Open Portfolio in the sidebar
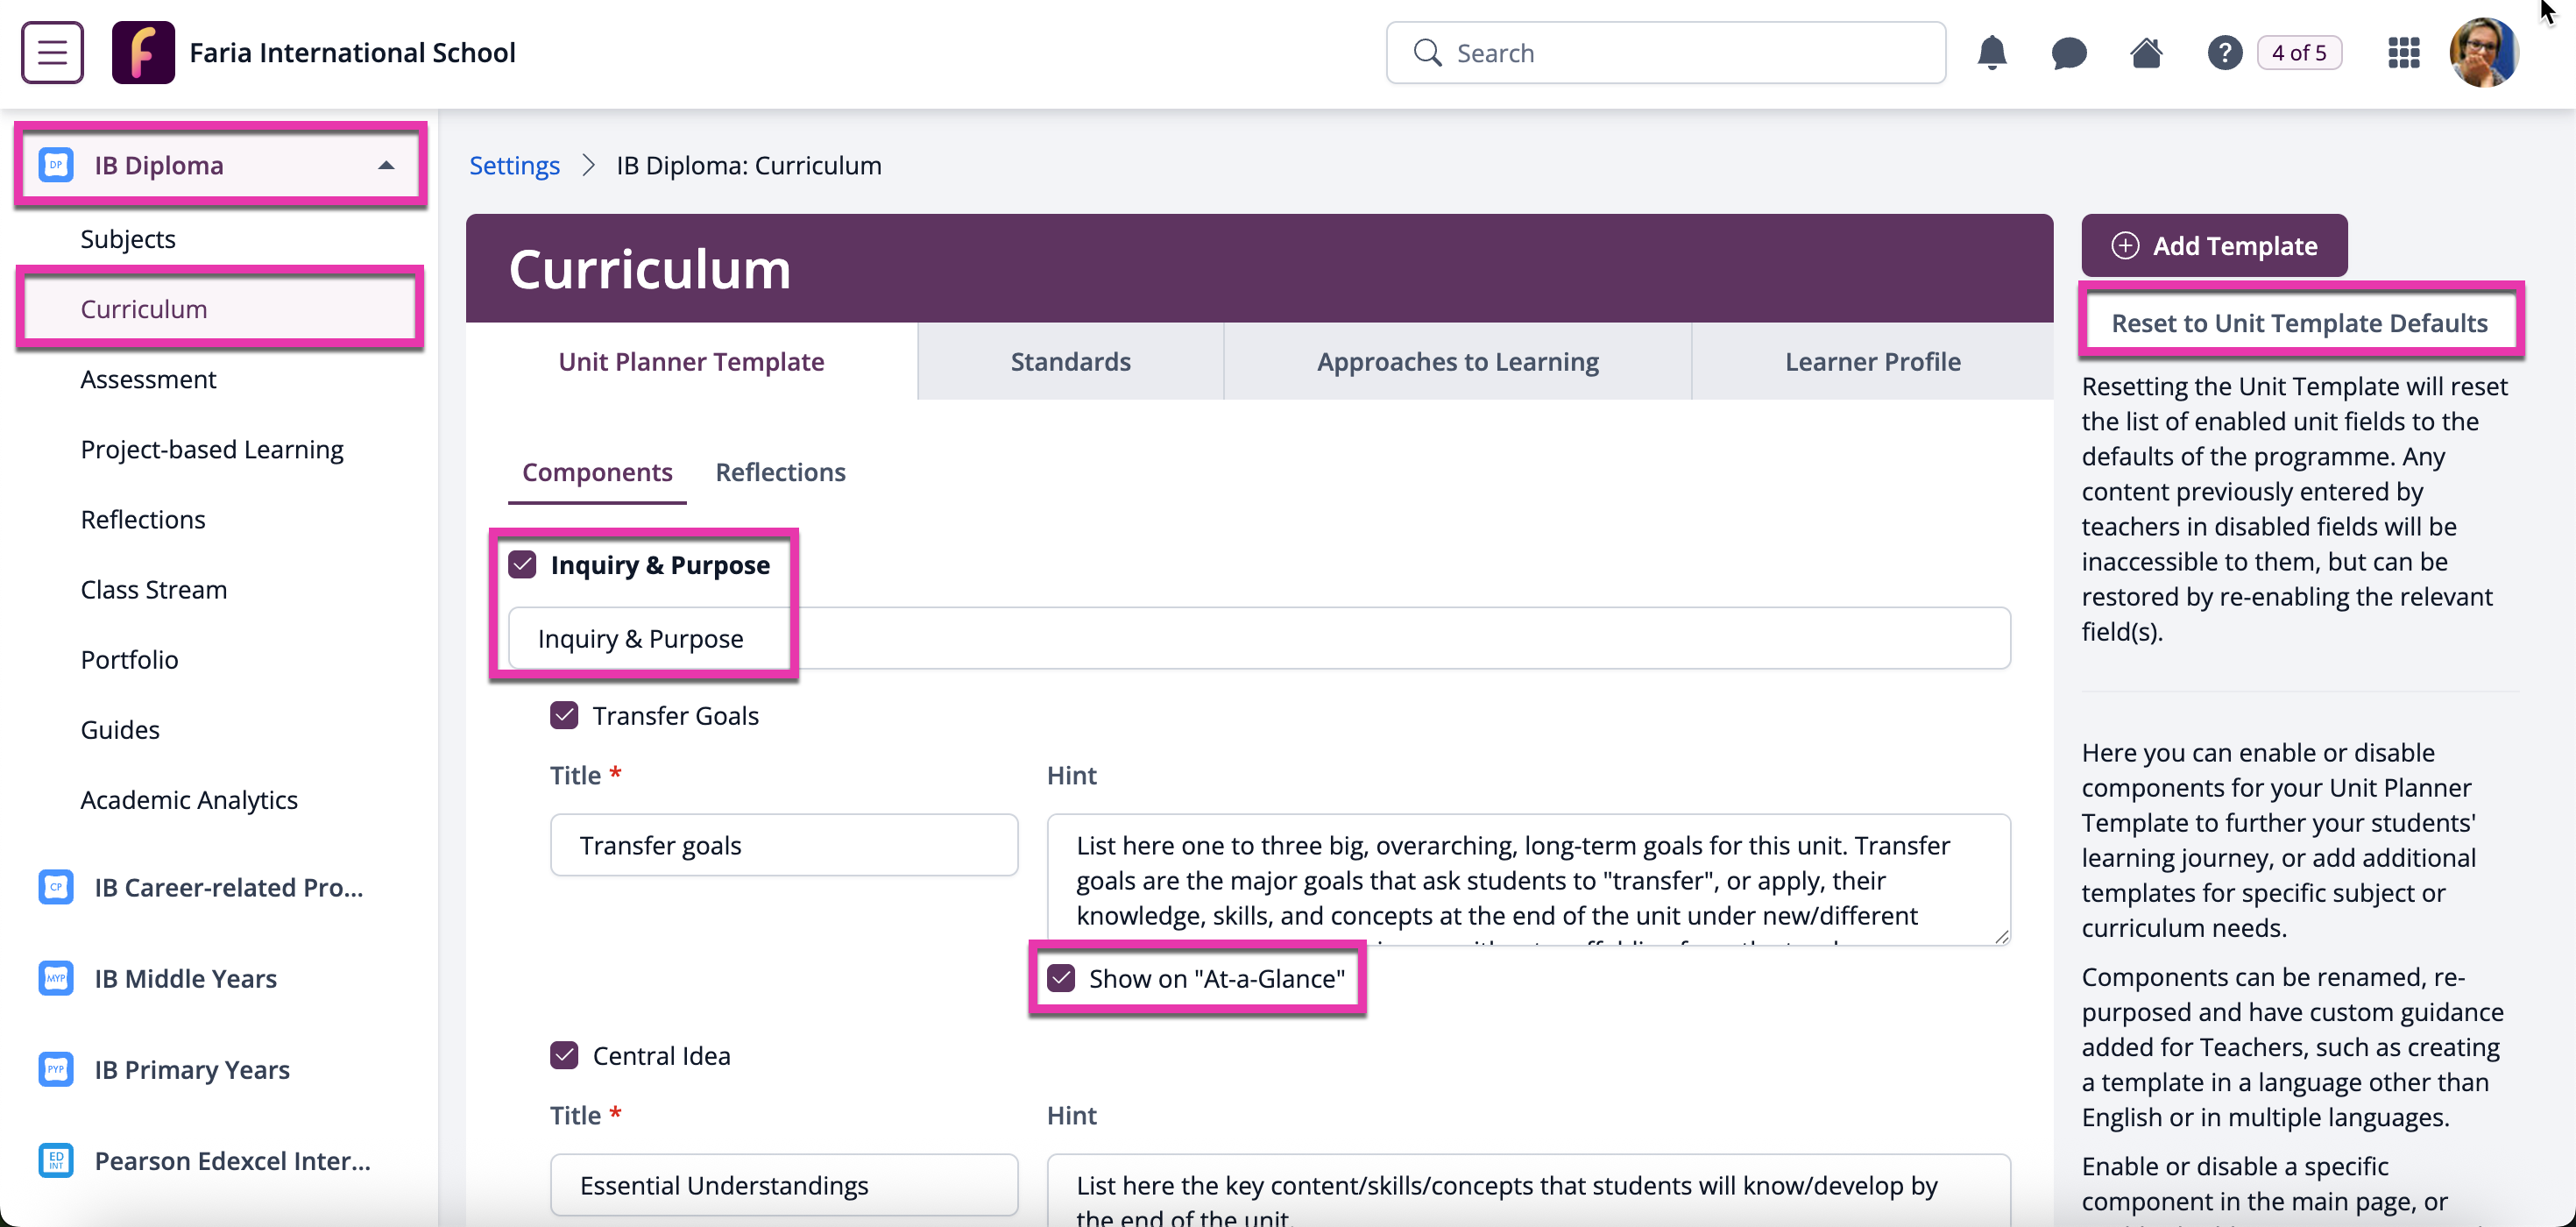This screenshot has width=2576, height=1227. pyautogui.click(x=130, y=659)
